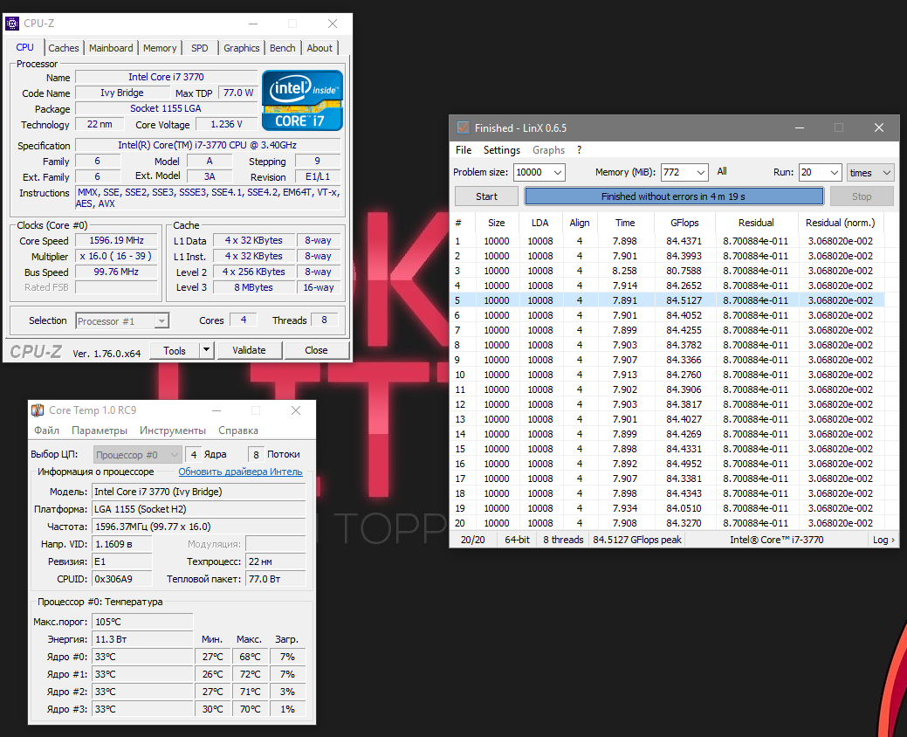
Task: Click the Stop button in LinX
Action: point(862,196)
